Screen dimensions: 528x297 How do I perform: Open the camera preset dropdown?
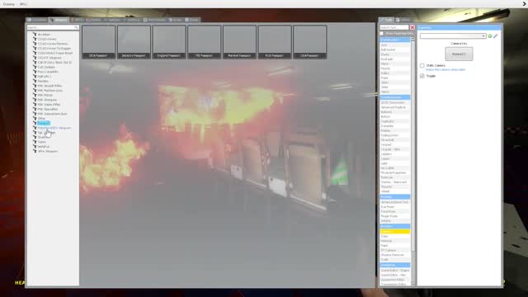[x=453, y=36]
